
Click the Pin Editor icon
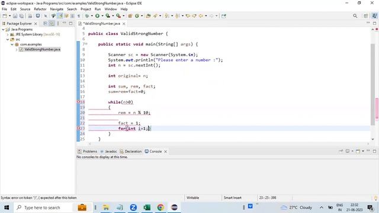click(224, 16)
